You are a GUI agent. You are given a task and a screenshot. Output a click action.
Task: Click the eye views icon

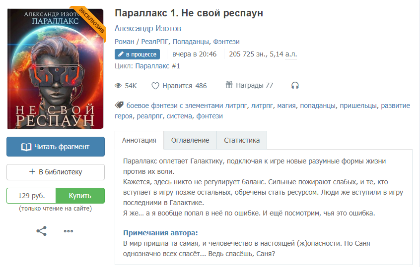click(x=118, y=86)
